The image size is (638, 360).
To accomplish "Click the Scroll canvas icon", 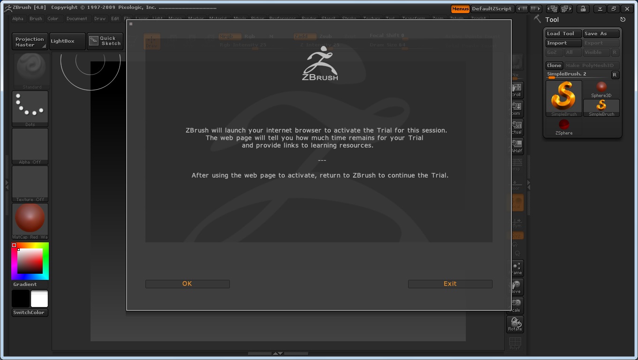I will click(x=516, y=90).
